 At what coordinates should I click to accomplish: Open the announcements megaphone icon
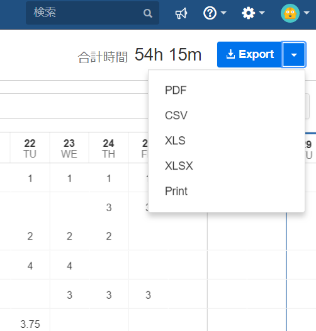[x=181, y=13]
